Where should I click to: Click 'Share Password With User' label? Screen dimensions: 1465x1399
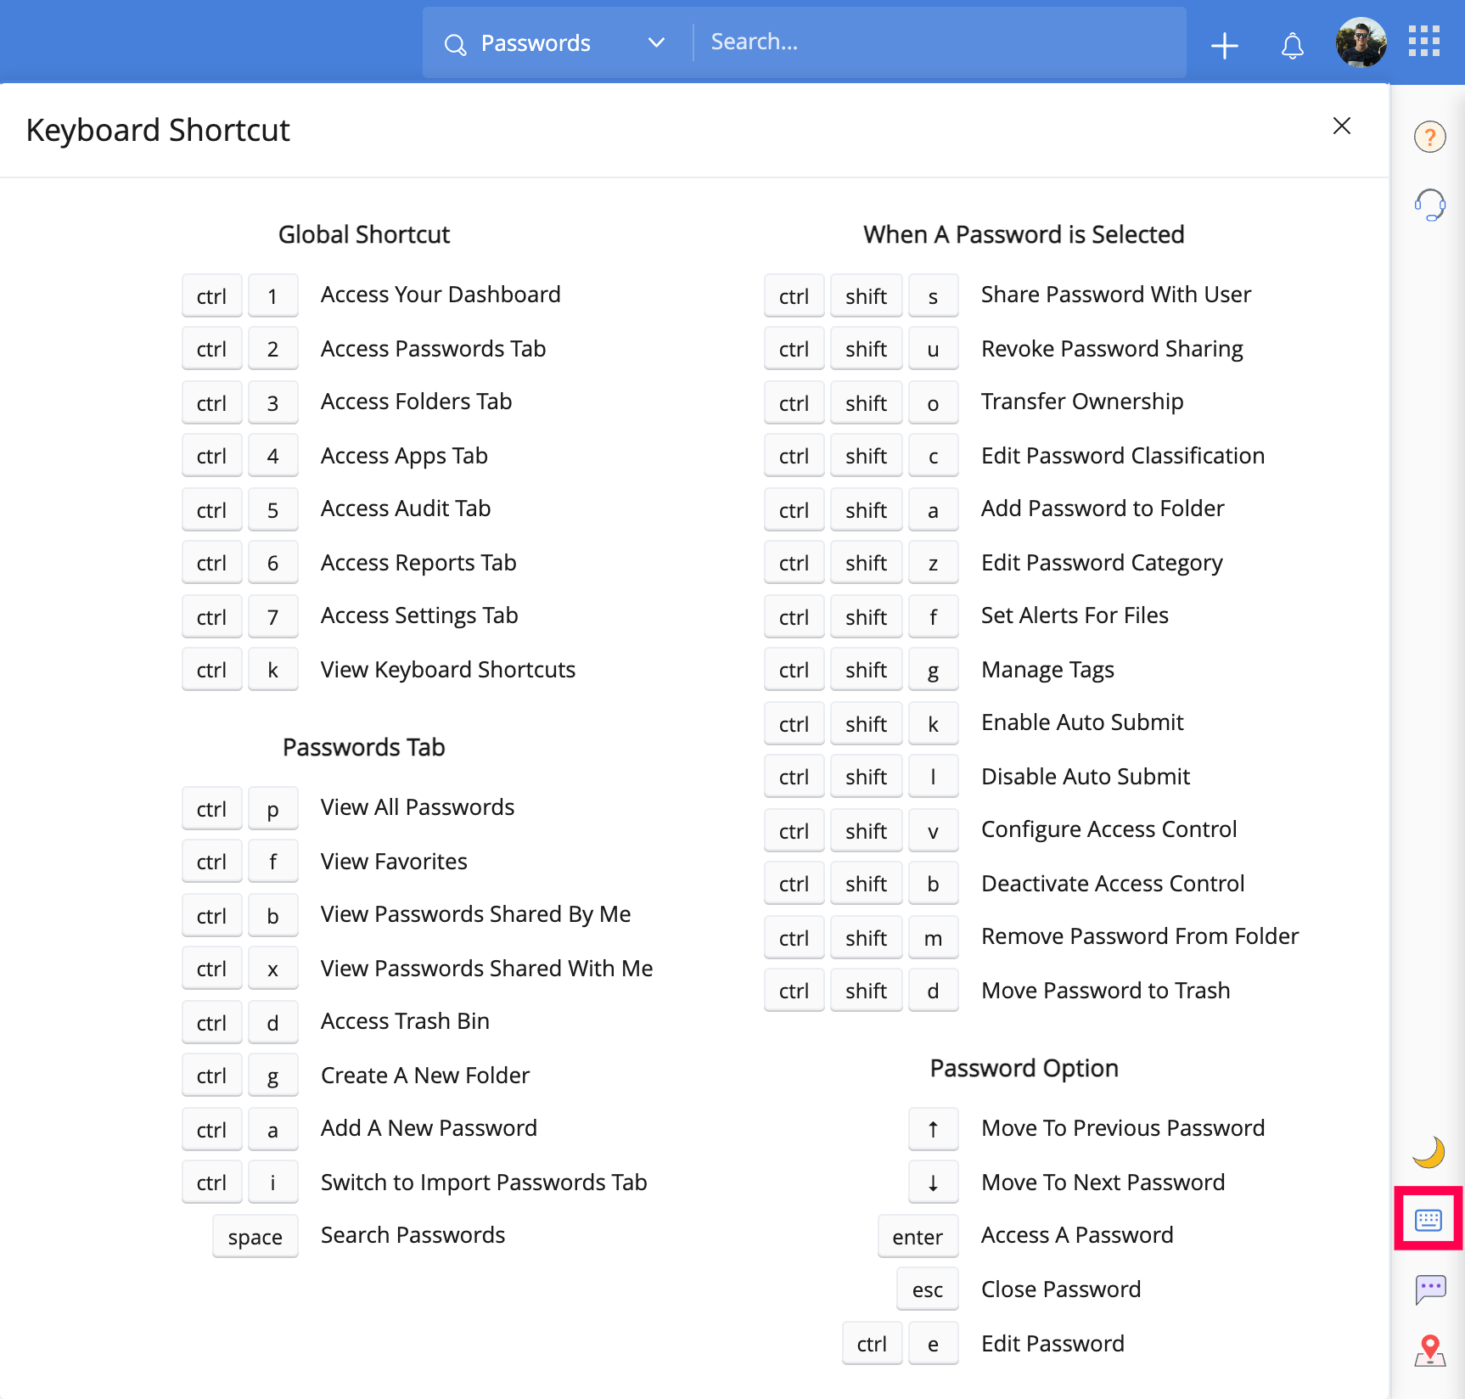[1116, 295]
